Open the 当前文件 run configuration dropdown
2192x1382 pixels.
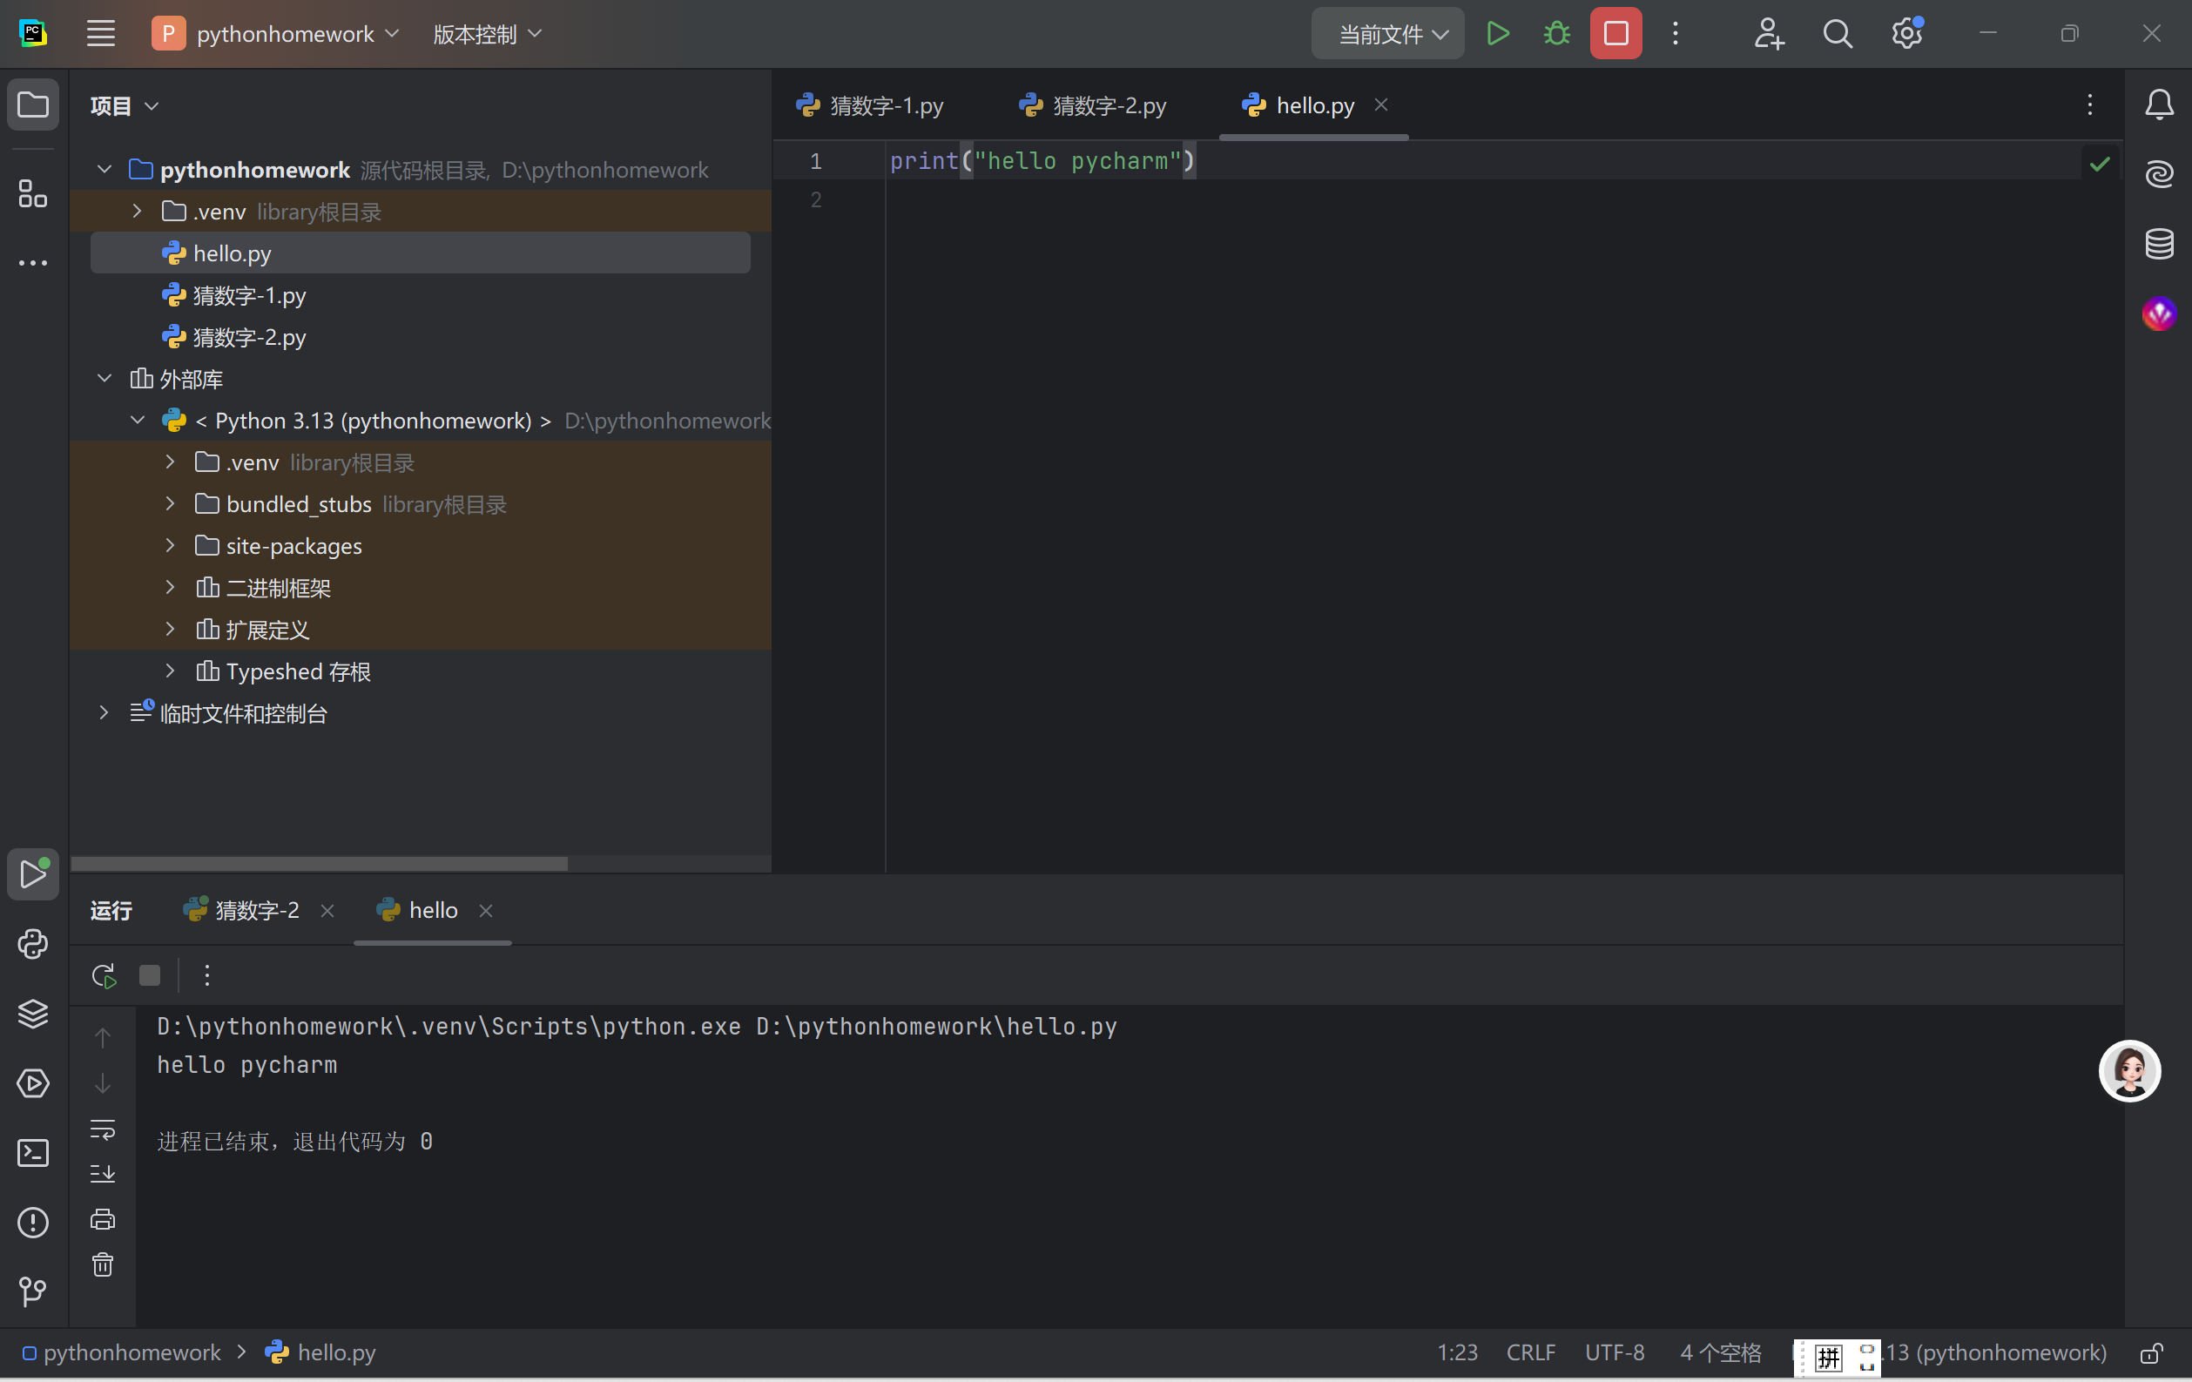(x=1387, y=34)
